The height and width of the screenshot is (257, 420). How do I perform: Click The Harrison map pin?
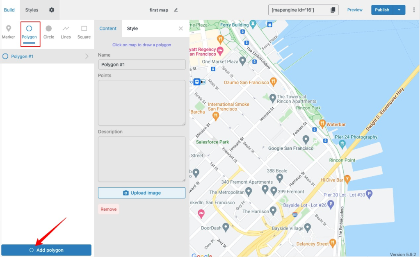coord(273,211)
